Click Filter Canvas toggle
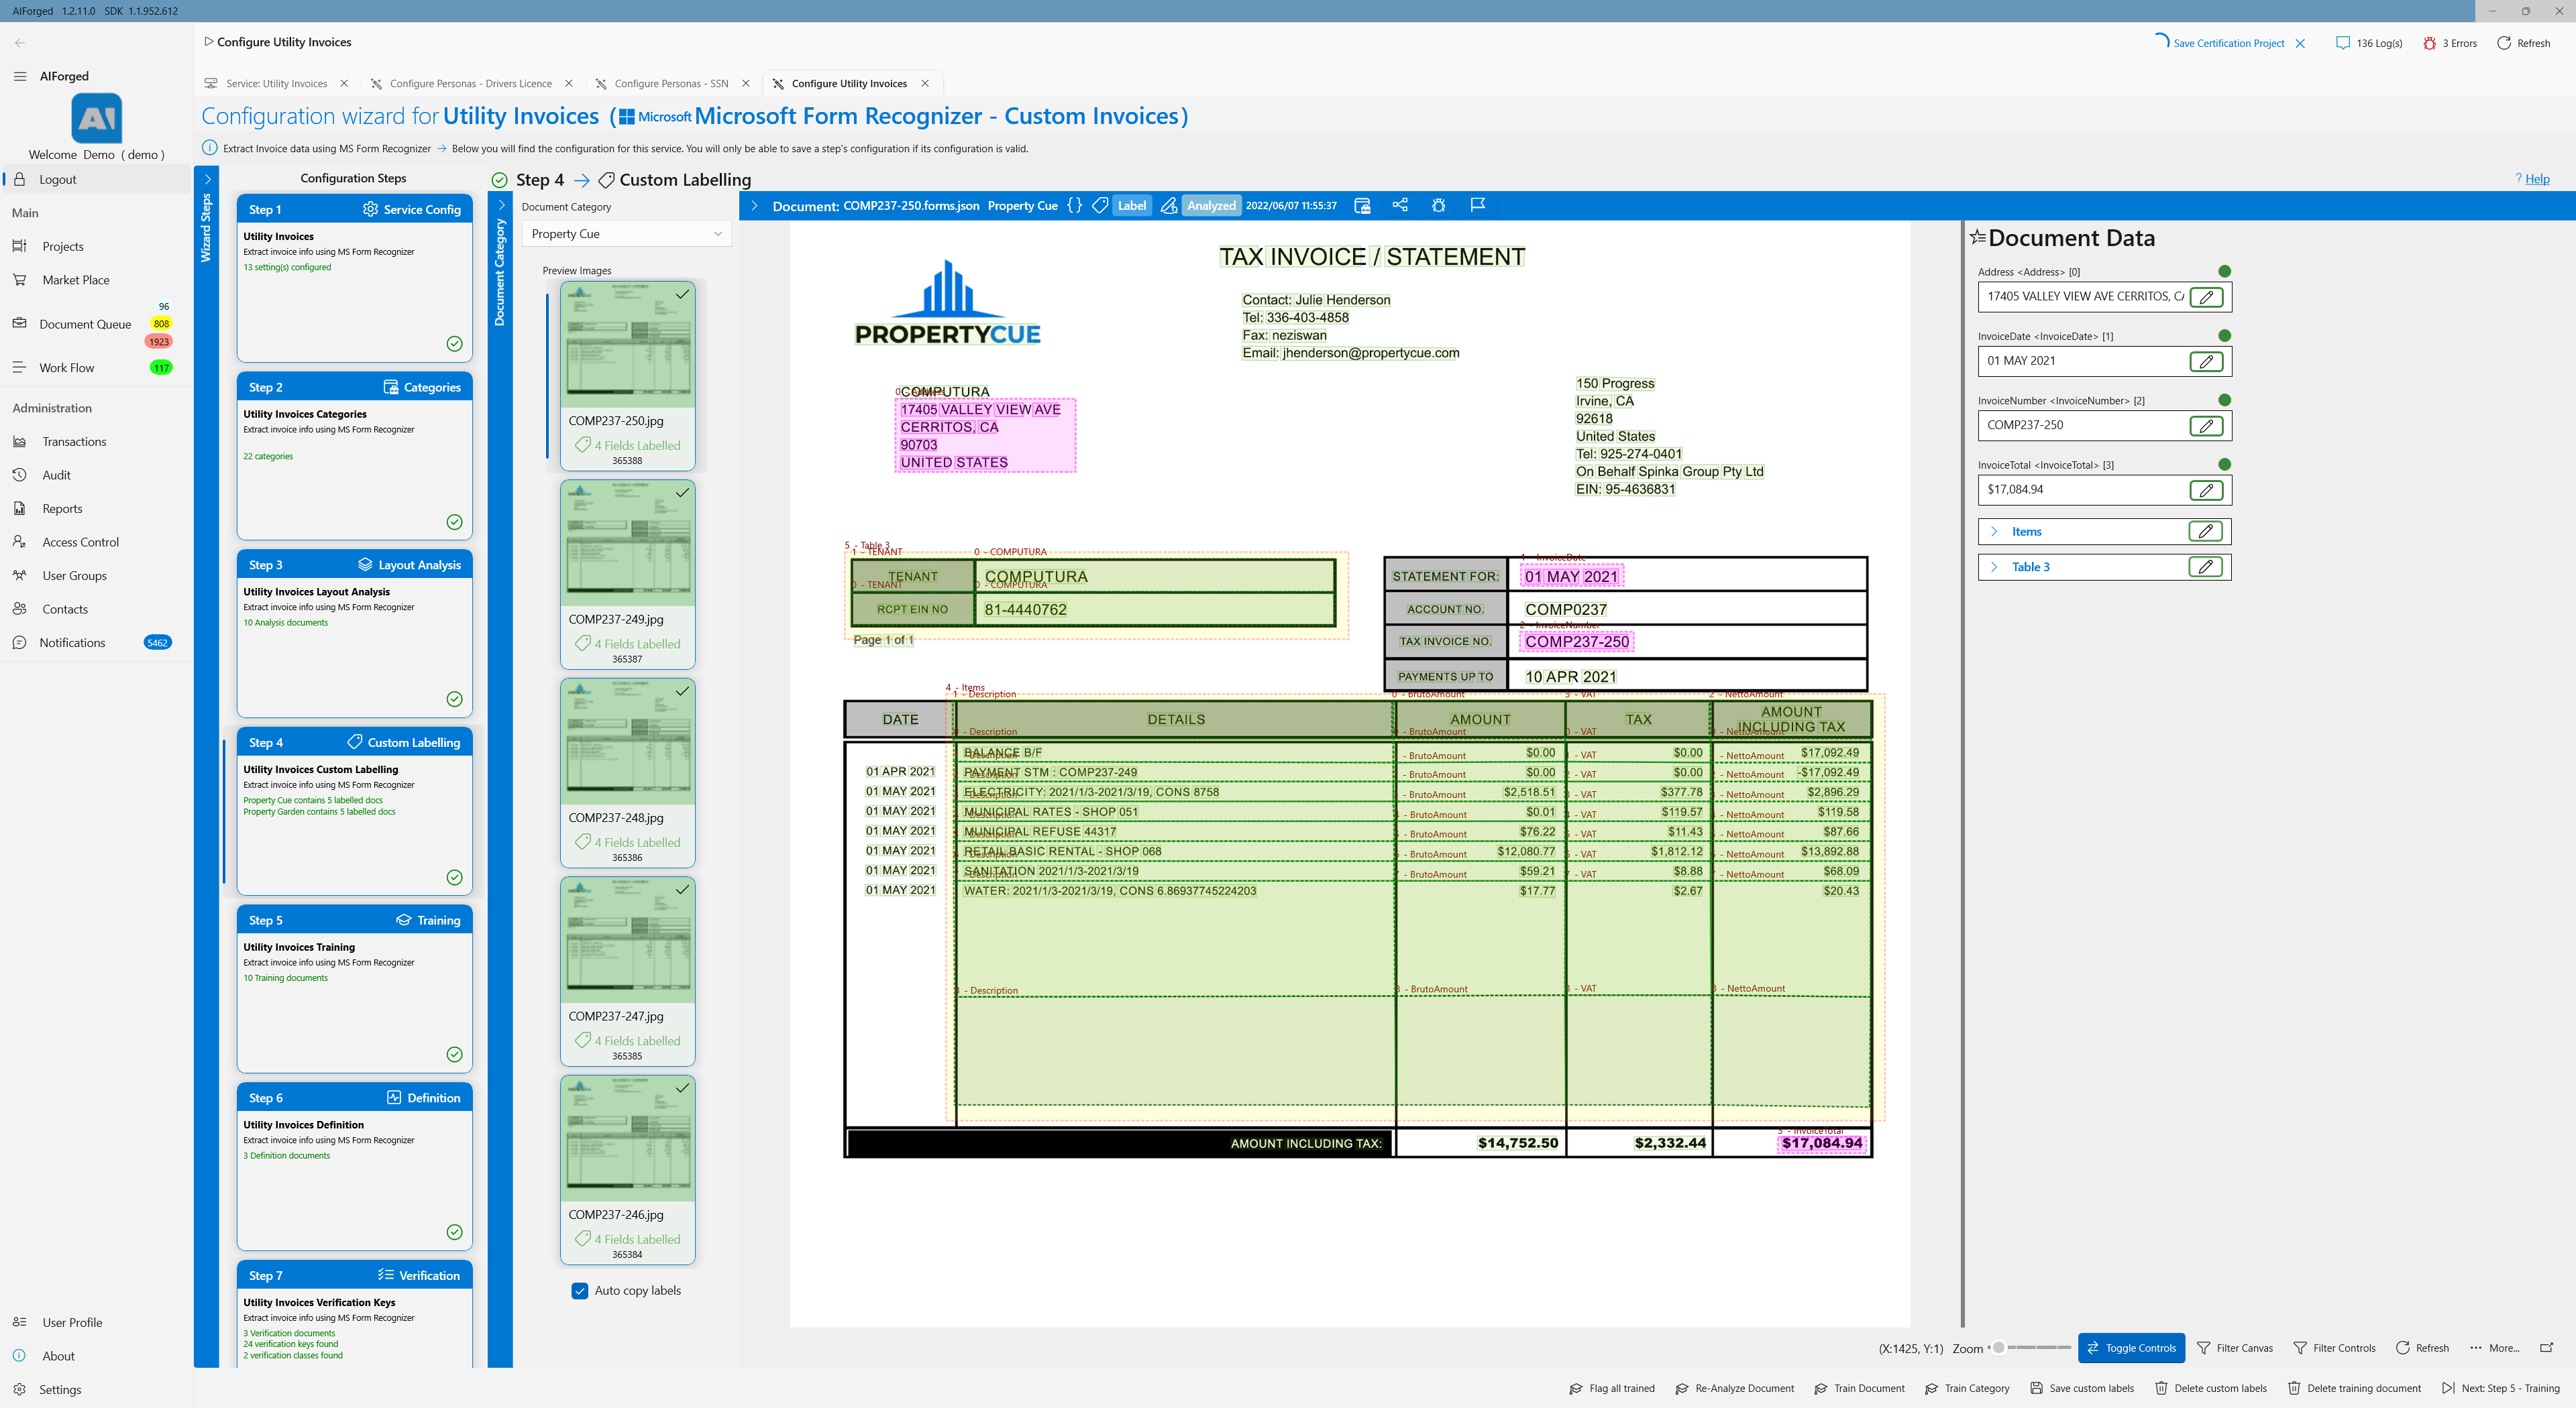Screen dimensions: 2576x1408 (x=2235, y=1347)
